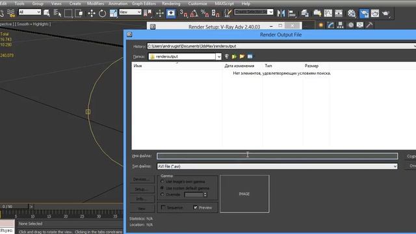Viewport: 416px width, 234px height.
Task: Open the Create menu
Action: coord(75,3)
